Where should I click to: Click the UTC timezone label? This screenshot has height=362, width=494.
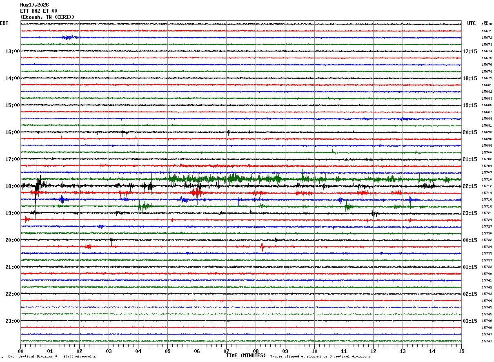point(472,23)
